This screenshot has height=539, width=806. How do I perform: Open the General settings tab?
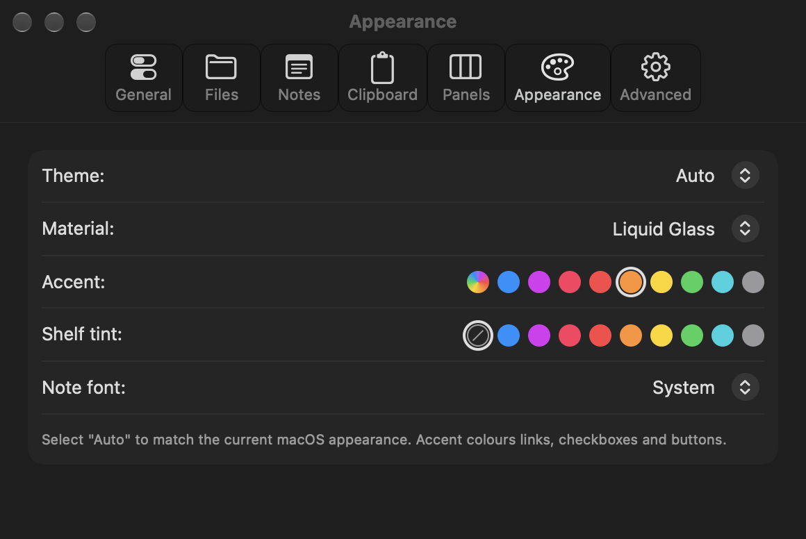click(x=143, y=78)
